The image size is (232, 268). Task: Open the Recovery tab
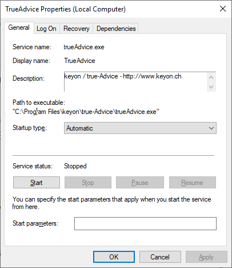[77, 29]
